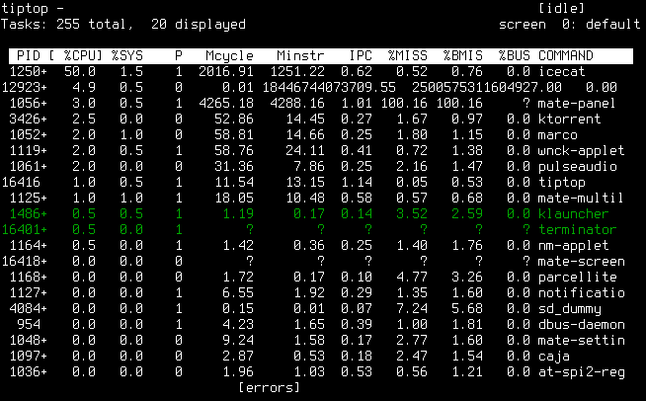The image size is (646, 401).
Task: Click the COMMAND column header
Action: [566, 55]
